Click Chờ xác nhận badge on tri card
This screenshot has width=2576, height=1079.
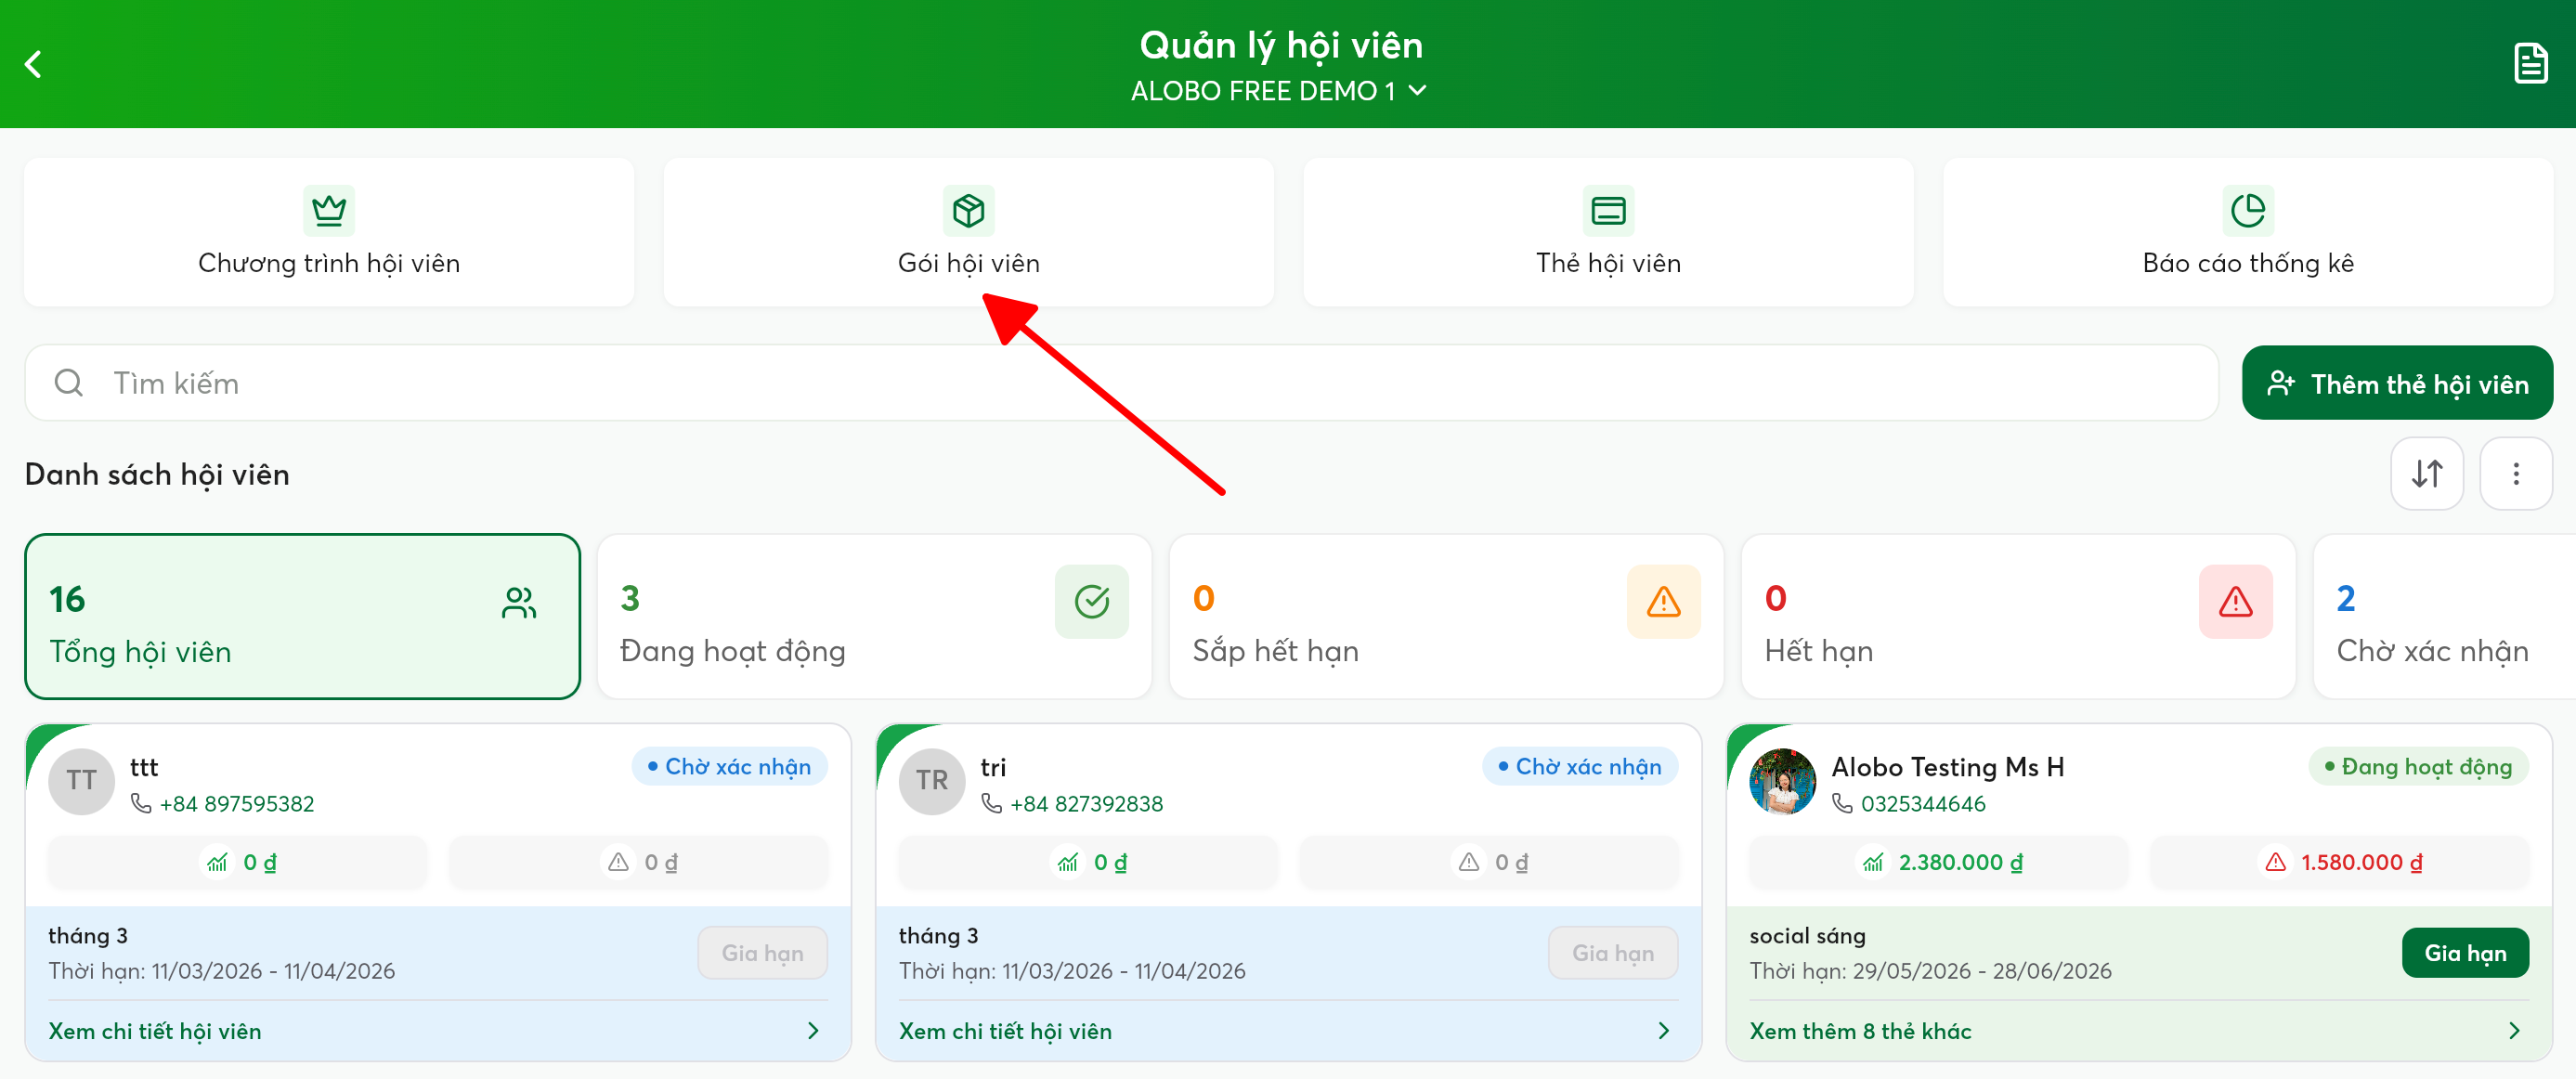pos(1580,766)
